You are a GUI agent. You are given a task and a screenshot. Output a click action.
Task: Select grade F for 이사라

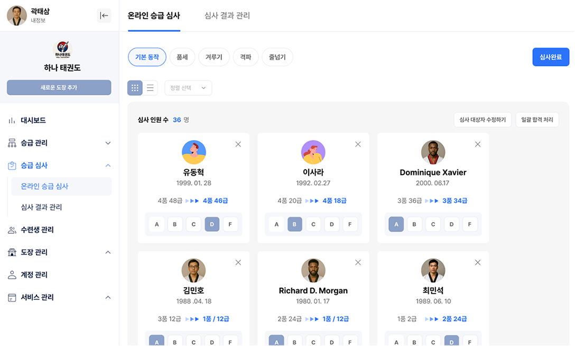[350, 224]
